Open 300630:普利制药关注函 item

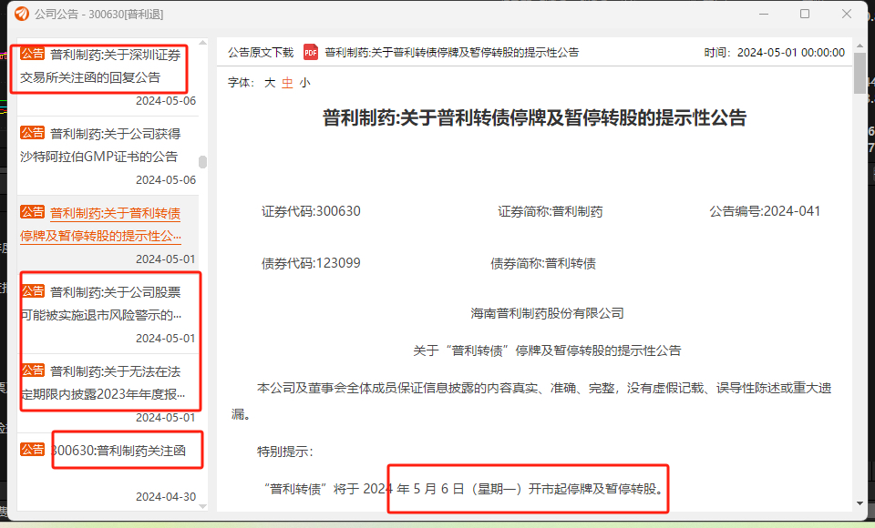point(118,451)
